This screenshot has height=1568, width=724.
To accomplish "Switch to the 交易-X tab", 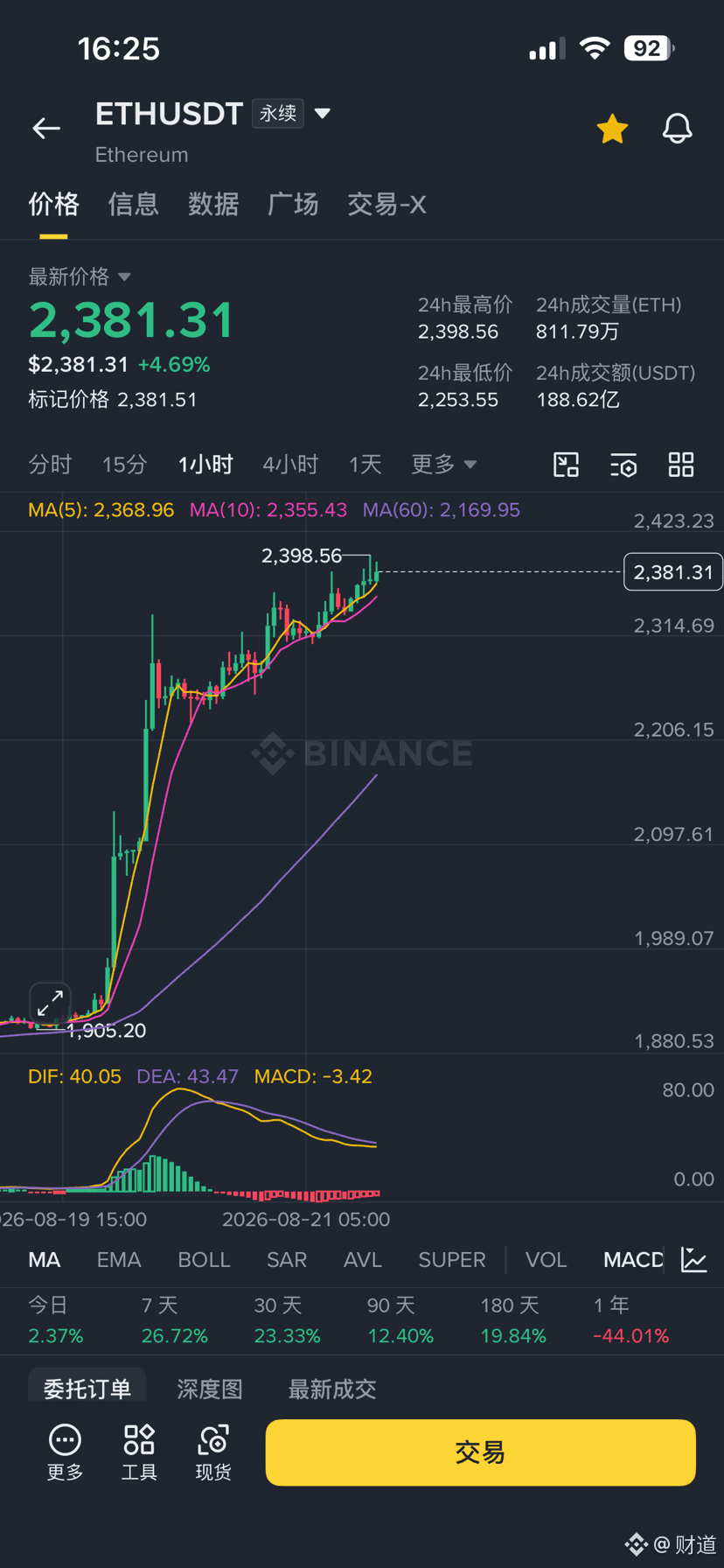I will [386, 205].
